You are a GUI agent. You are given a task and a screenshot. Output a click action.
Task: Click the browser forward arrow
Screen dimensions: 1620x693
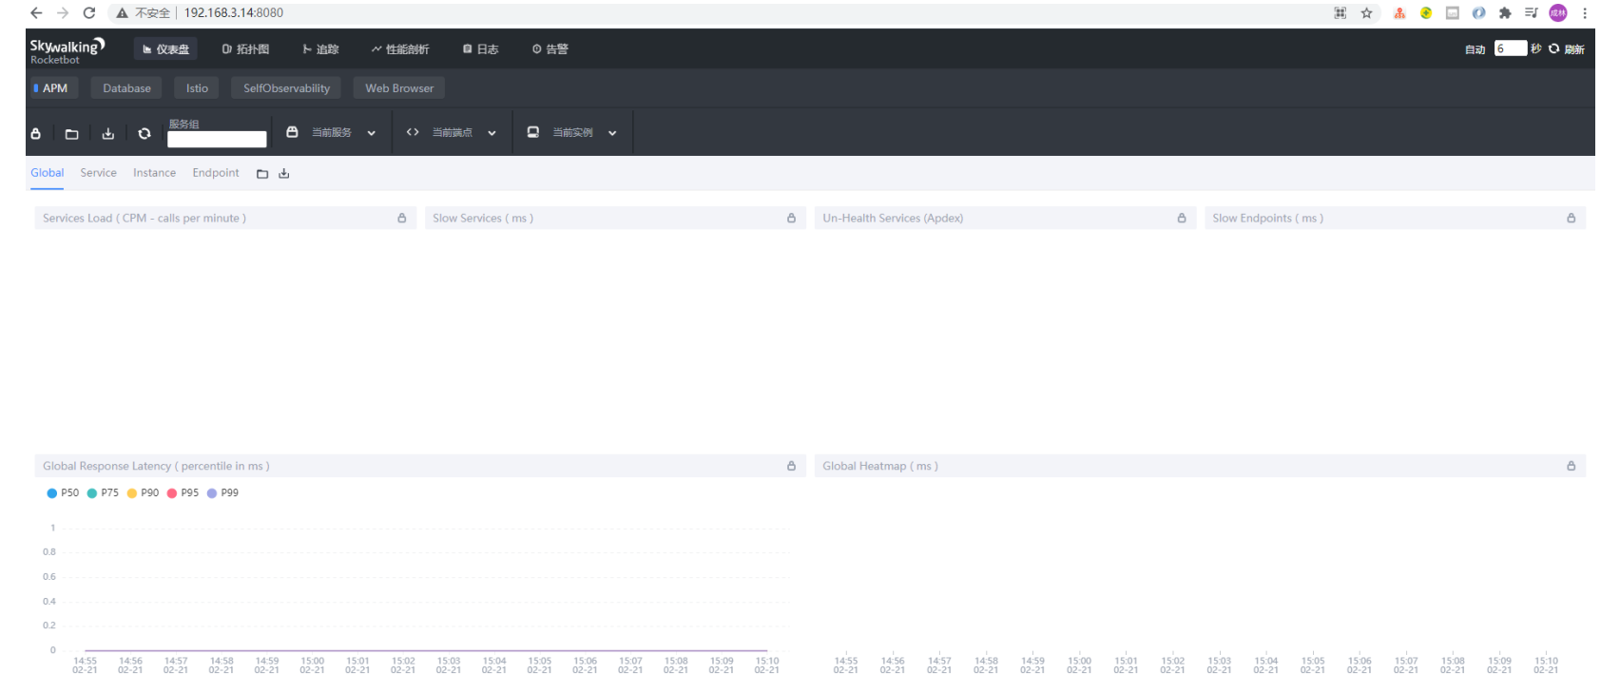pyautogui.click(x=63, y=13)
